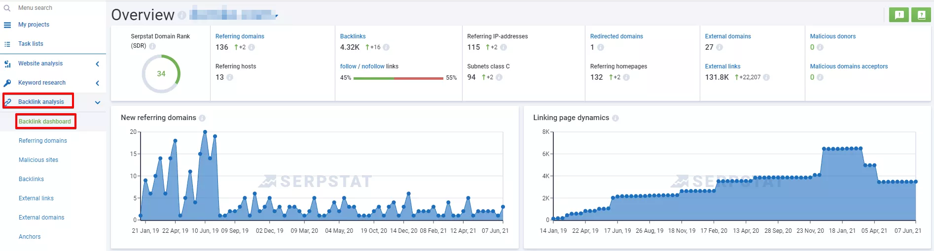Viewport: 934px width, 251px height.
Task: Click the nofollow links label
Action: tap(373, 66)
